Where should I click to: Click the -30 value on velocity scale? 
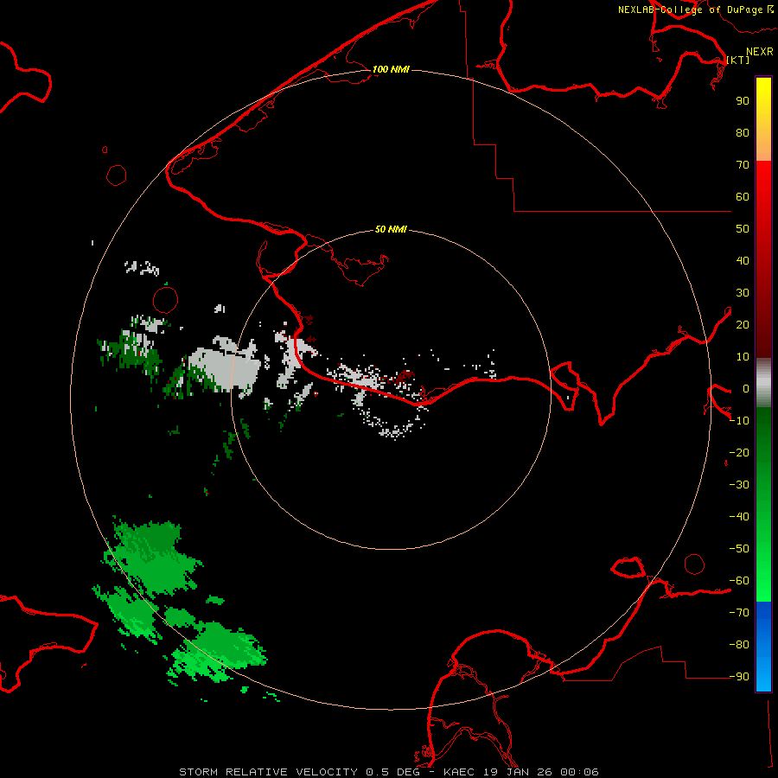pyautogui.click(x=739, y=485)
